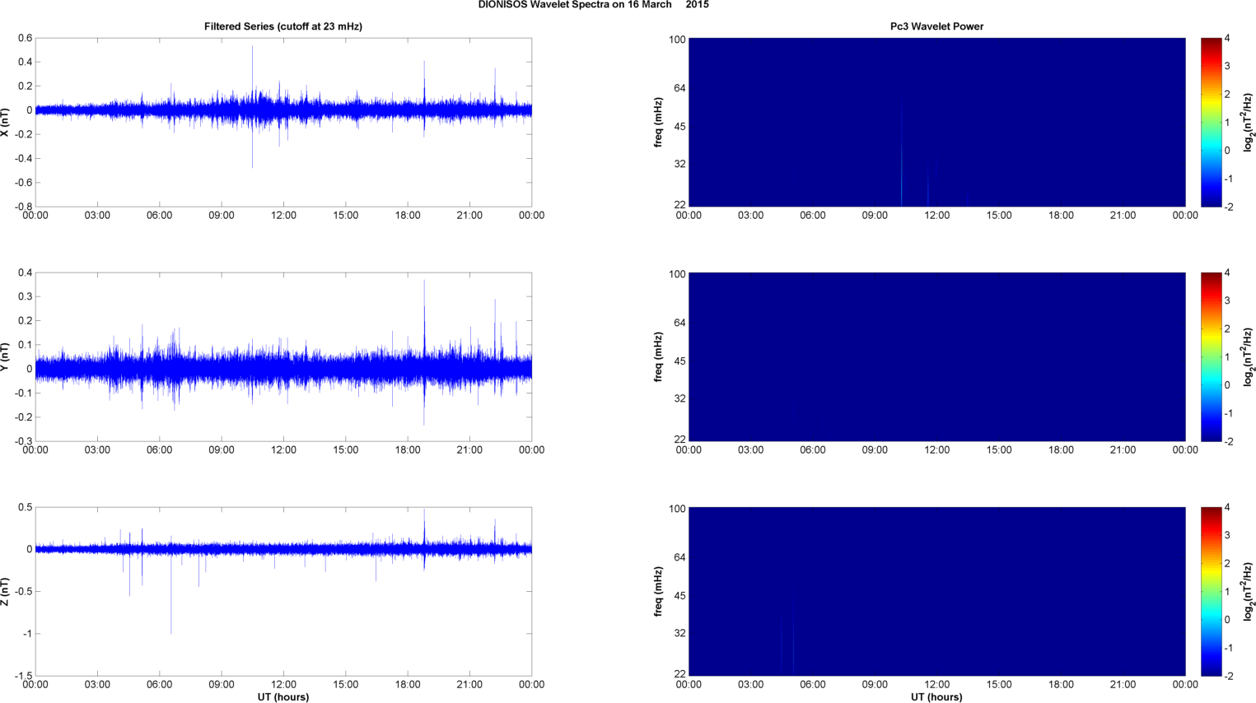This screenshot has height=703, width=1256.
Task: Click the '-0.5' tick on the Z plot axis
Action: tap(23, 591)
